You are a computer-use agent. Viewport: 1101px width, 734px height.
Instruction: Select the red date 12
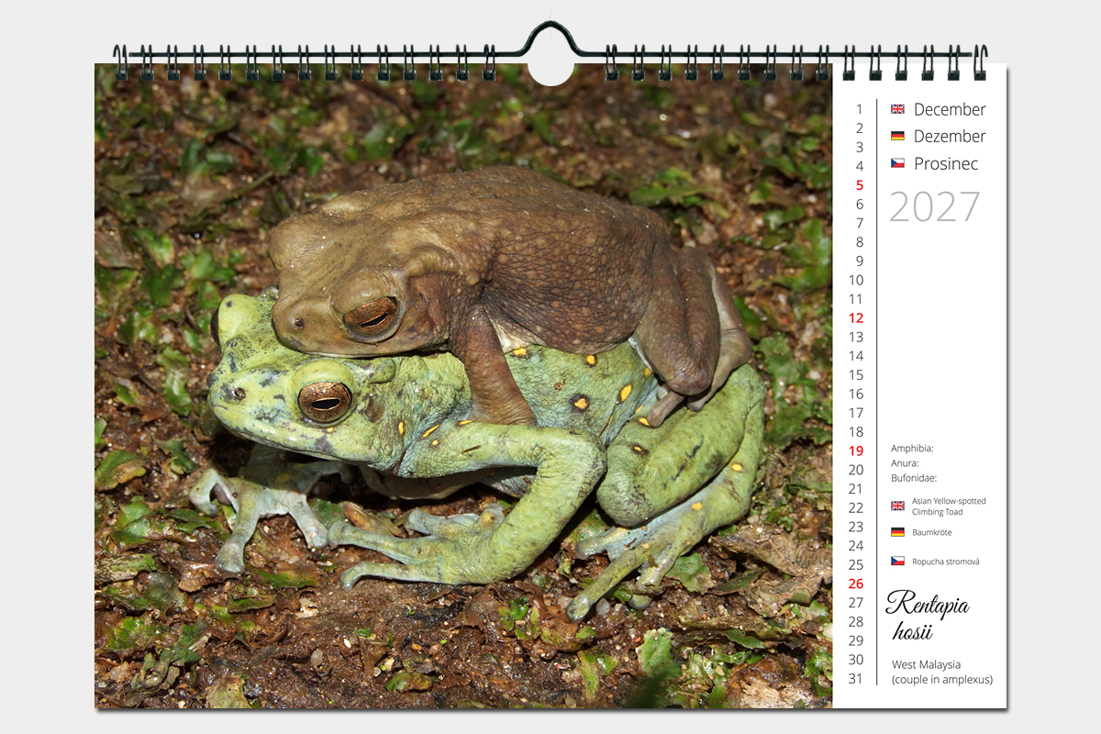point(856,318)
